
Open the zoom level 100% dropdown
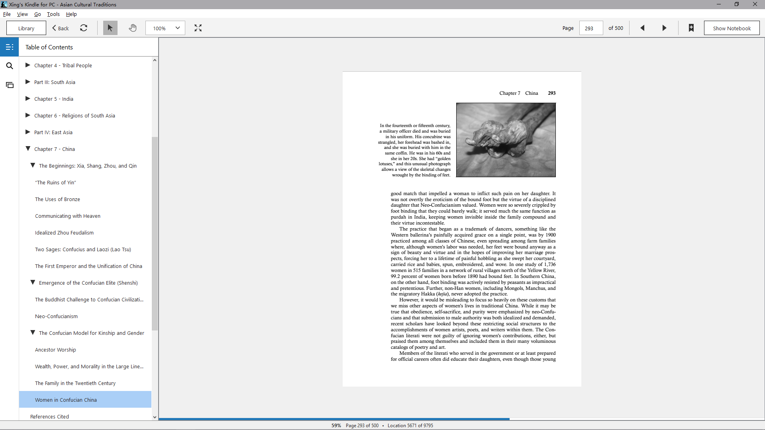165,28
